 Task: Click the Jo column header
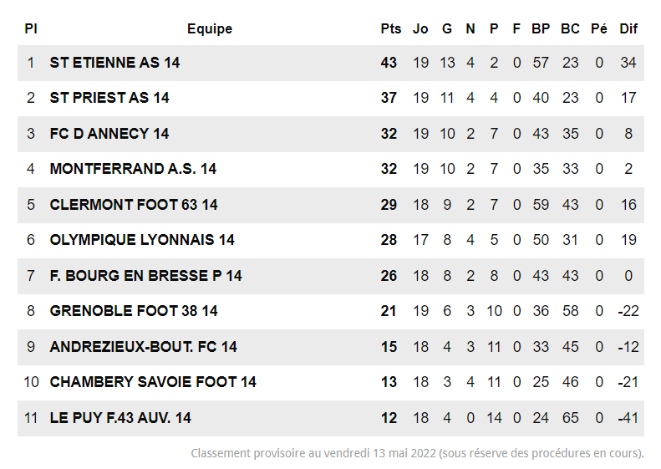[420, 28]
